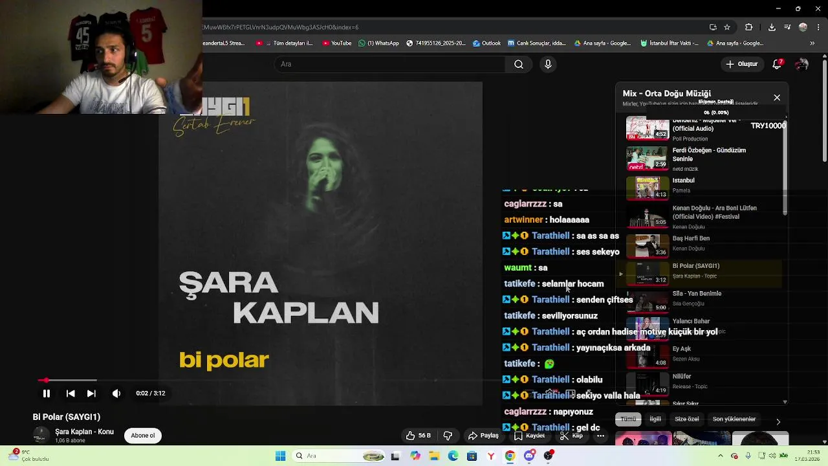Screen dimensions: 828x466
Task: Like the video with thumbs up
Action: pyautogui.click(x=418, y=436)
